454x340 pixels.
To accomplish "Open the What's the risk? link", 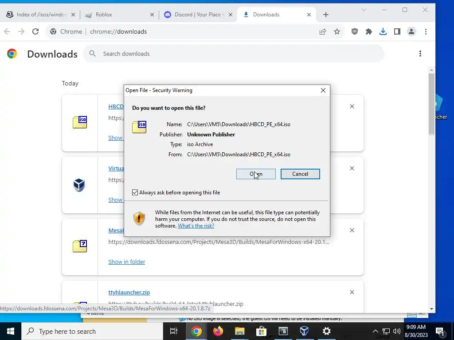I will click(196, 226).
